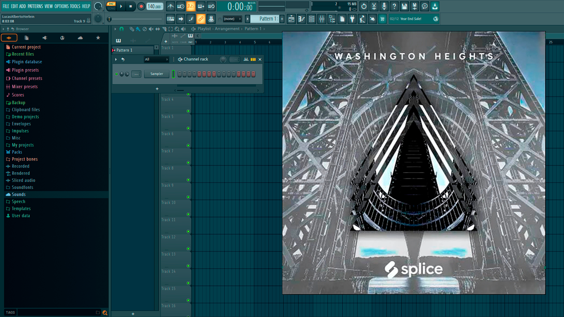
Task: Open the PATTERNS menu
Action: [x=35, y=6]
